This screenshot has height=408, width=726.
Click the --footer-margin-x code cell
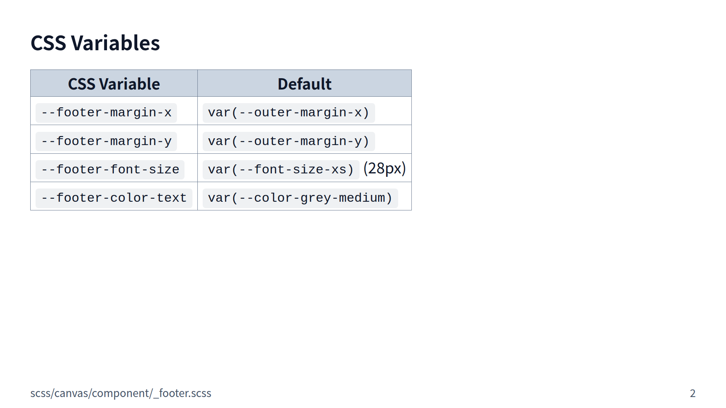(106, 113)
